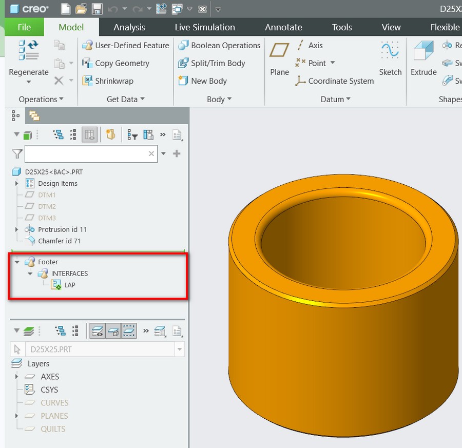Image resolution: width=462 pixels, height=448 pixels.
Task: Toggle the tree columns display button
Action: (89, 135)
